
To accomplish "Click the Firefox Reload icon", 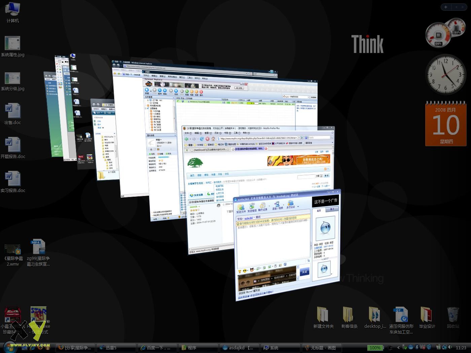I will 202,139.
